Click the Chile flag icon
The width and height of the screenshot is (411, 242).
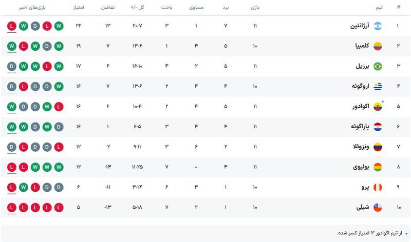point(378,208)
